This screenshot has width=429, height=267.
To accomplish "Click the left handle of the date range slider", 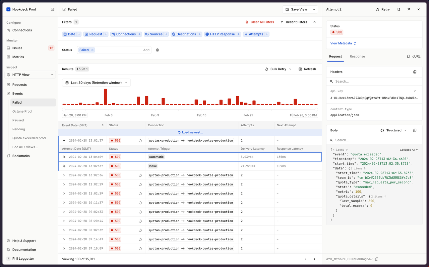I will pos(64,110).
